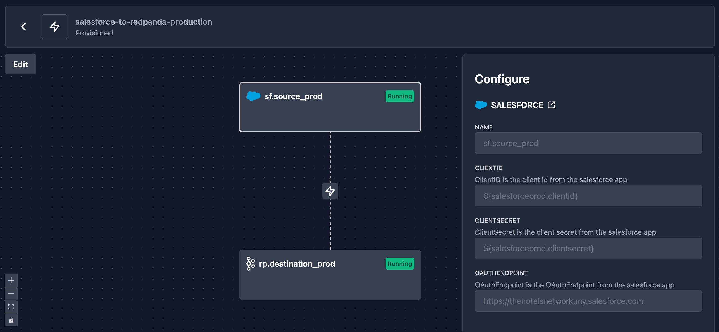Image resolution: width=719 pixels, height=332 pixels.
Task: Click the sf.source_prod node name text
Action: pos(293,96)
